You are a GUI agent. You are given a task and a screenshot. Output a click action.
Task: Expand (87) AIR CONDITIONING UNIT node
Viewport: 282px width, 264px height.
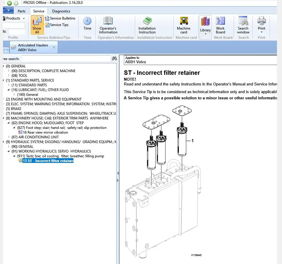click(9, 137)
